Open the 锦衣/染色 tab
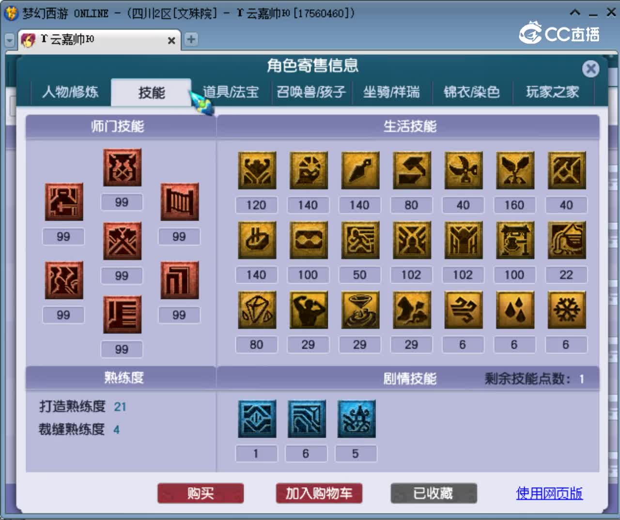This screenshot has height=520, width=620. tap(472, 92)
